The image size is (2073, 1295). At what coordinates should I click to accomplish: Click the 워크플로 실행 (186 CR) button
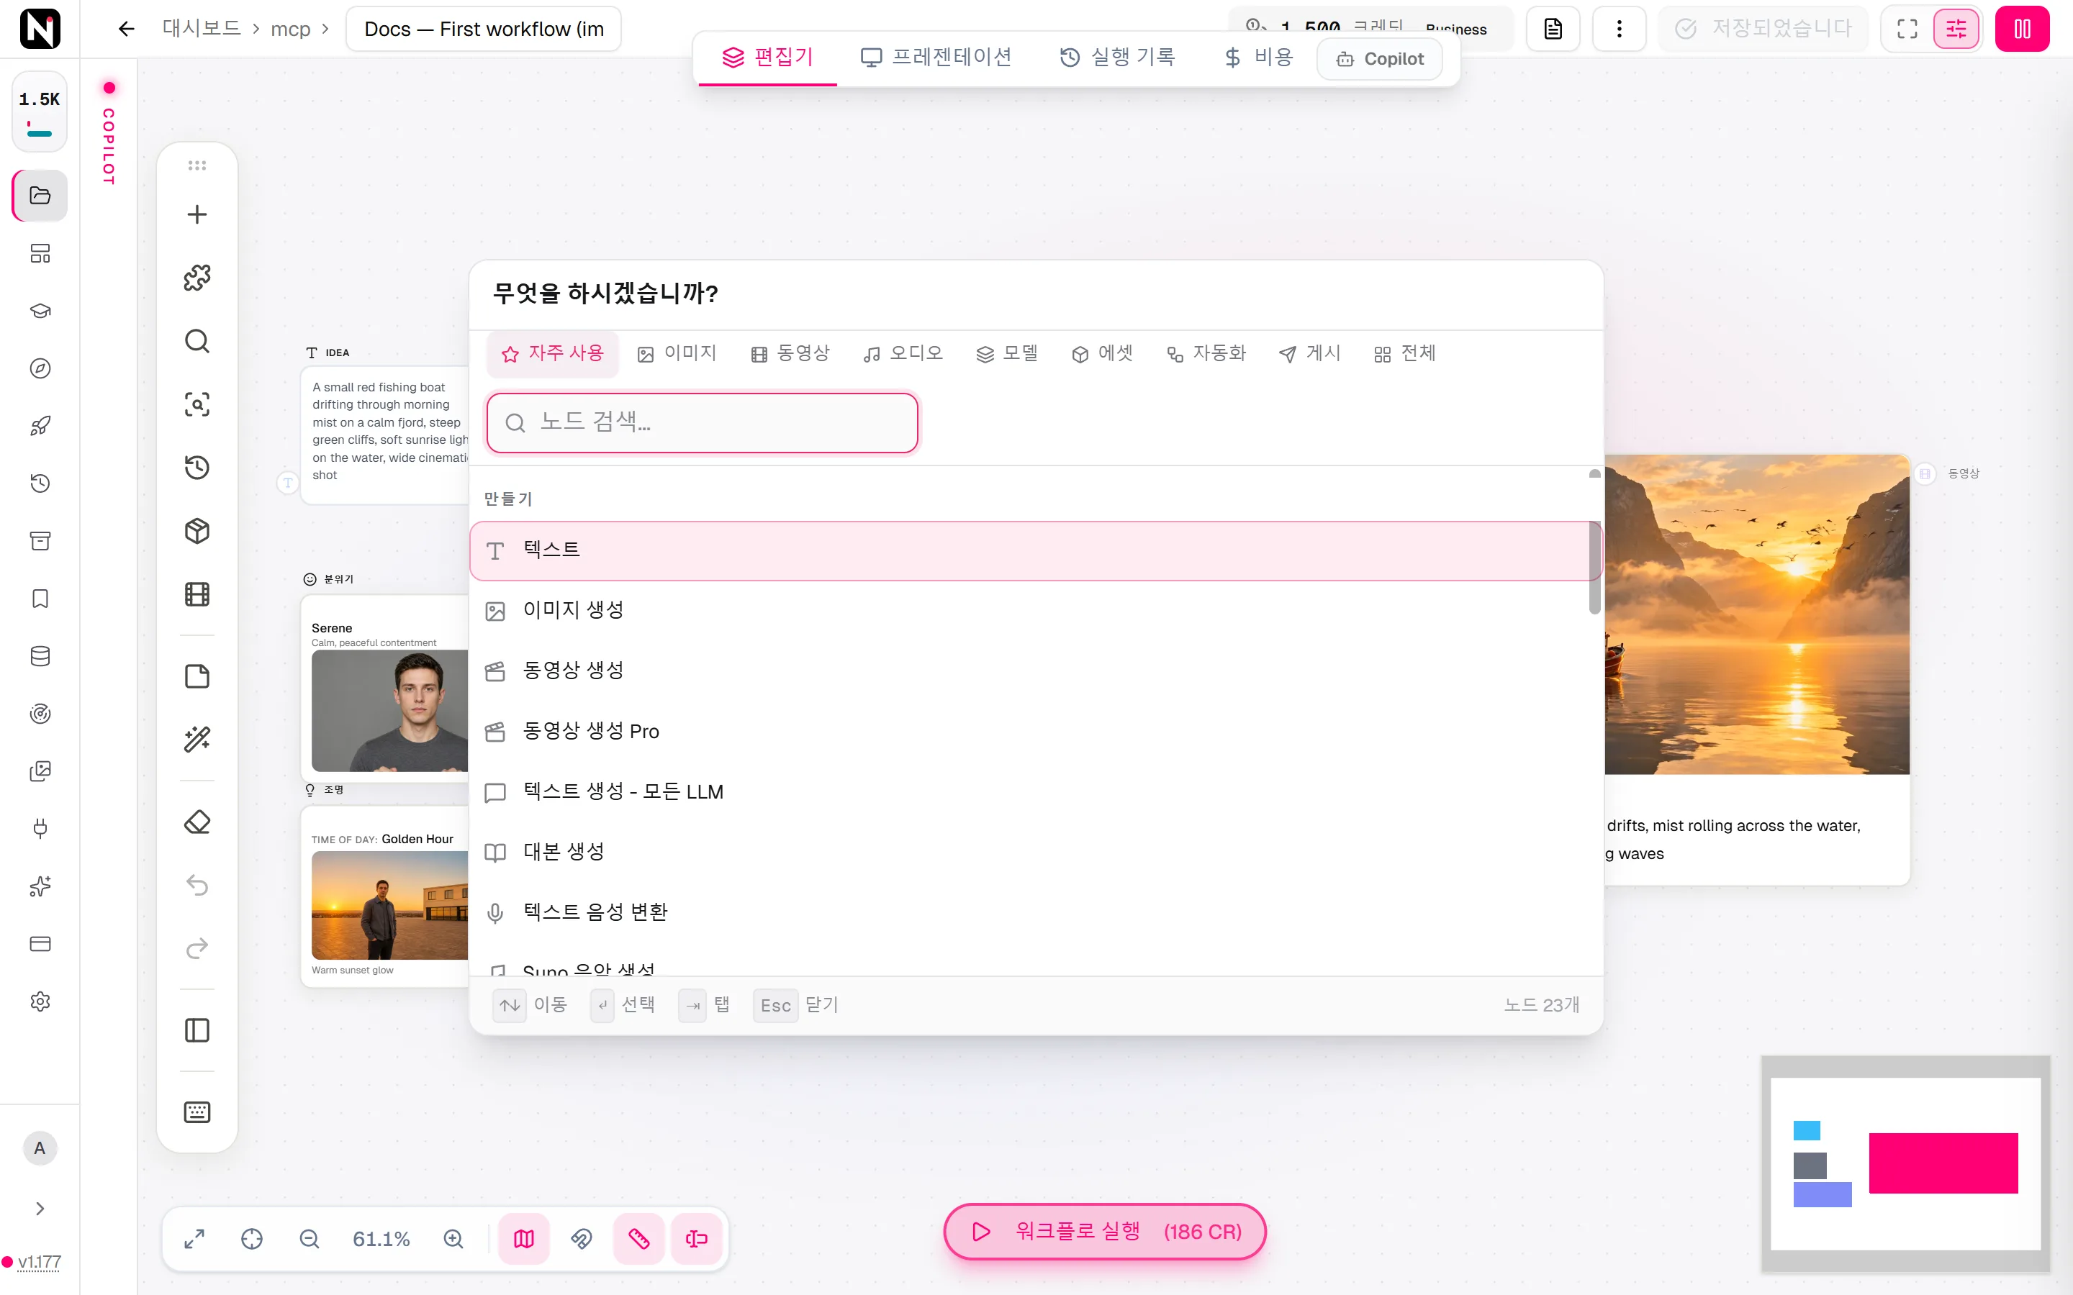(x=1105, y=1232)
